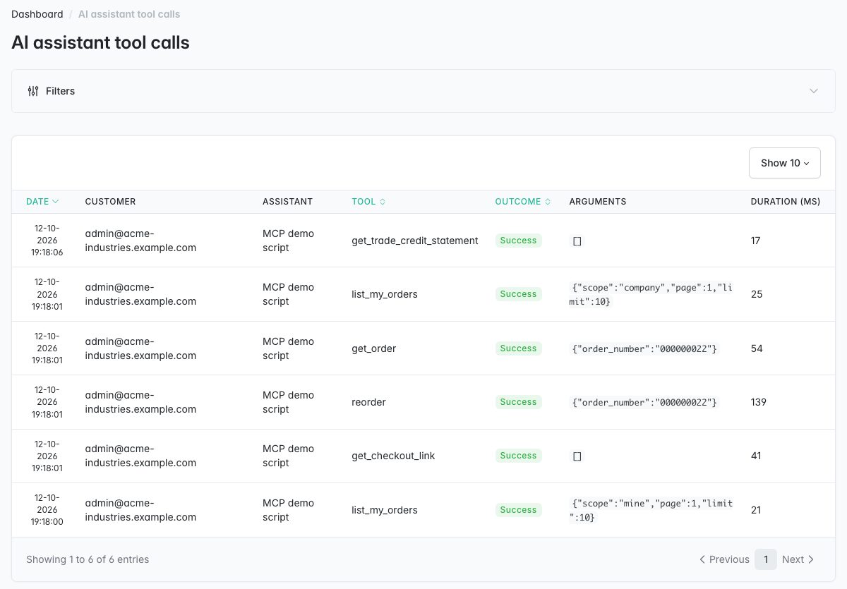The image size is (847, 589).
Task: Click order_number arguments in get_order row
Action: 644,348
